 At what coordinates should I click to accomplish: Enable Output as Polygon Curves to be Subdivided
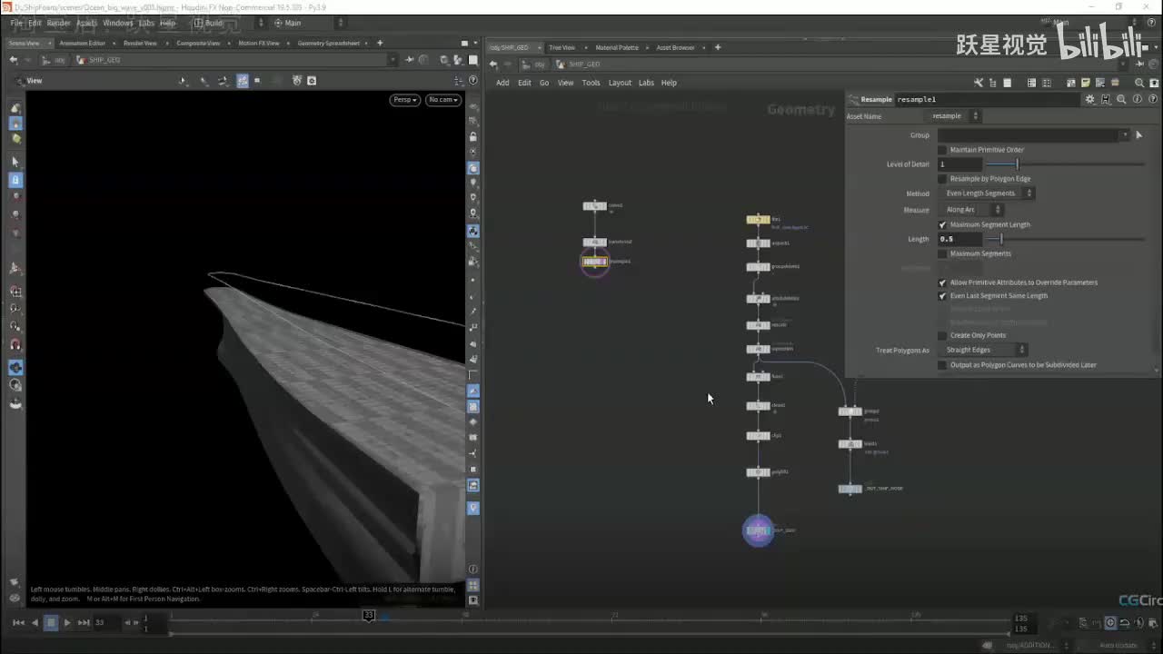[x=942, y=365]
